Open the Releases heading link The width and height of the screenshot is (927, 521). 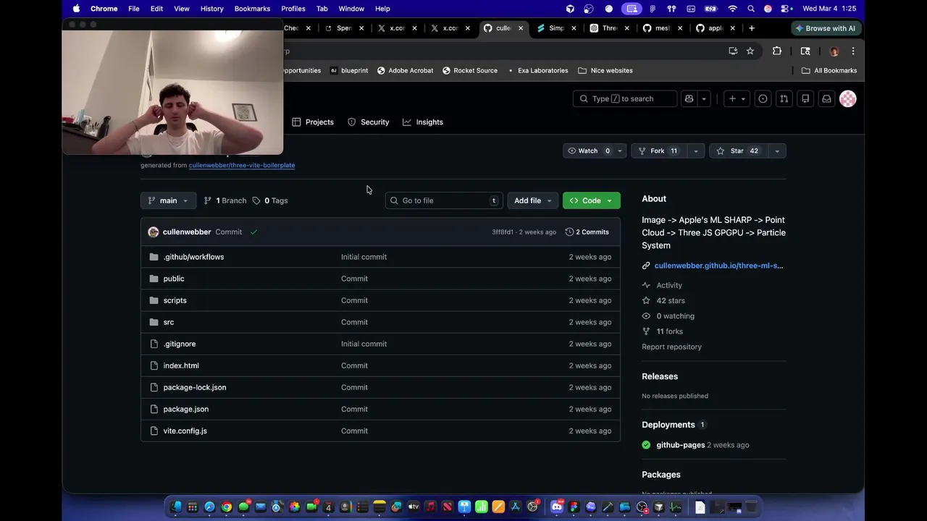click(660, 376)
